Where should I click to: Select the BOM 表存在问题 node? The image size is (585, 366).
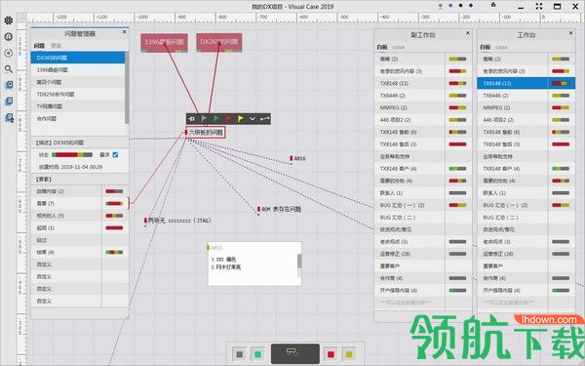click(279, 209)
